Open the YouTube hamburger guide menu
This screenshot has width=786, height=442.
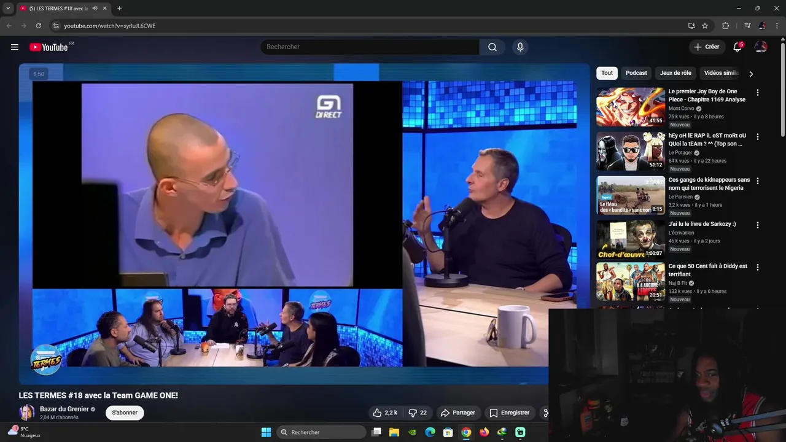coord(15,47)
